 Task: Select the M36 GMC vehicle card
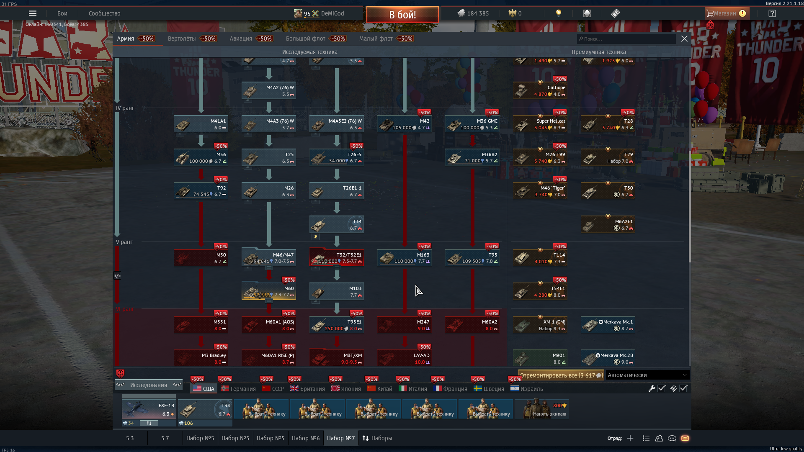[x=472, y=124]
